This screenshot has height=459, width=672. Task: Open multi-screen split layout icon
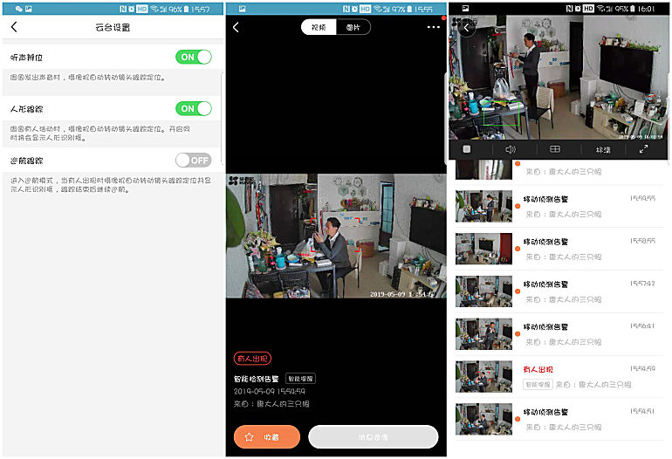click(555, 148)
